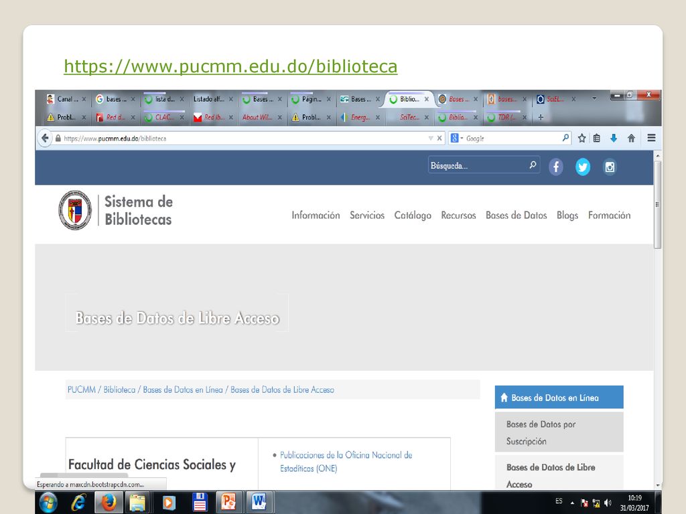The width and height of the screenshot is (686, 514).
Task: Launch Internet Explorer from the taskbar
Action: pyautogui.click(x=78, y=503)
